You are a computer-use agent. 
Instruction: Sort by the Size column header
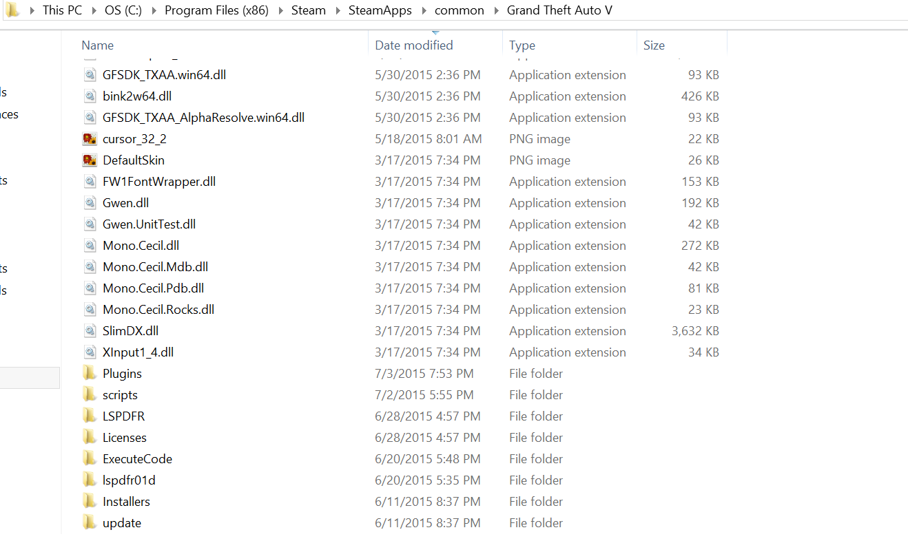654,45
